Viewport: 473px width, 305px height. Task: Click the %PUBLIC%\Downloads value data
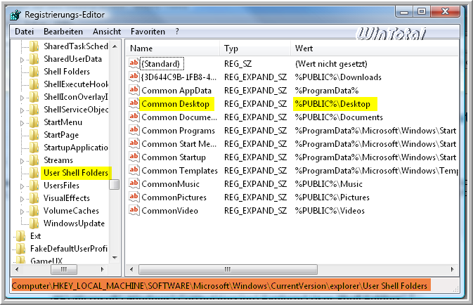click(338, 77)
